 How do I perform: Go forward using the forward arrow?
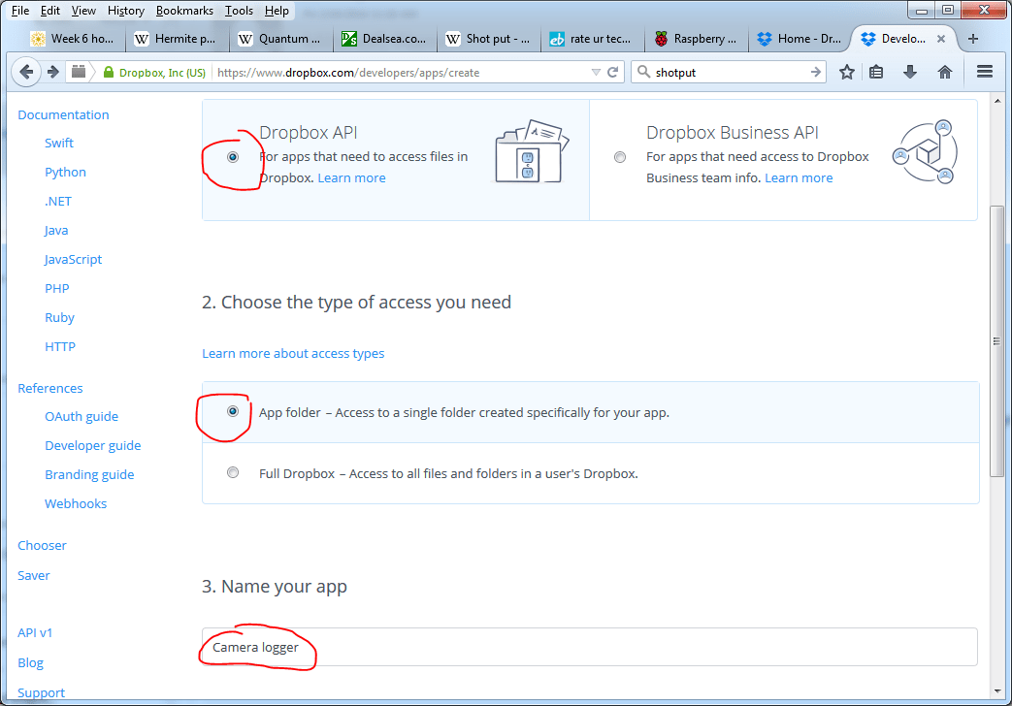pyautogui.click(x=53, y=72)
